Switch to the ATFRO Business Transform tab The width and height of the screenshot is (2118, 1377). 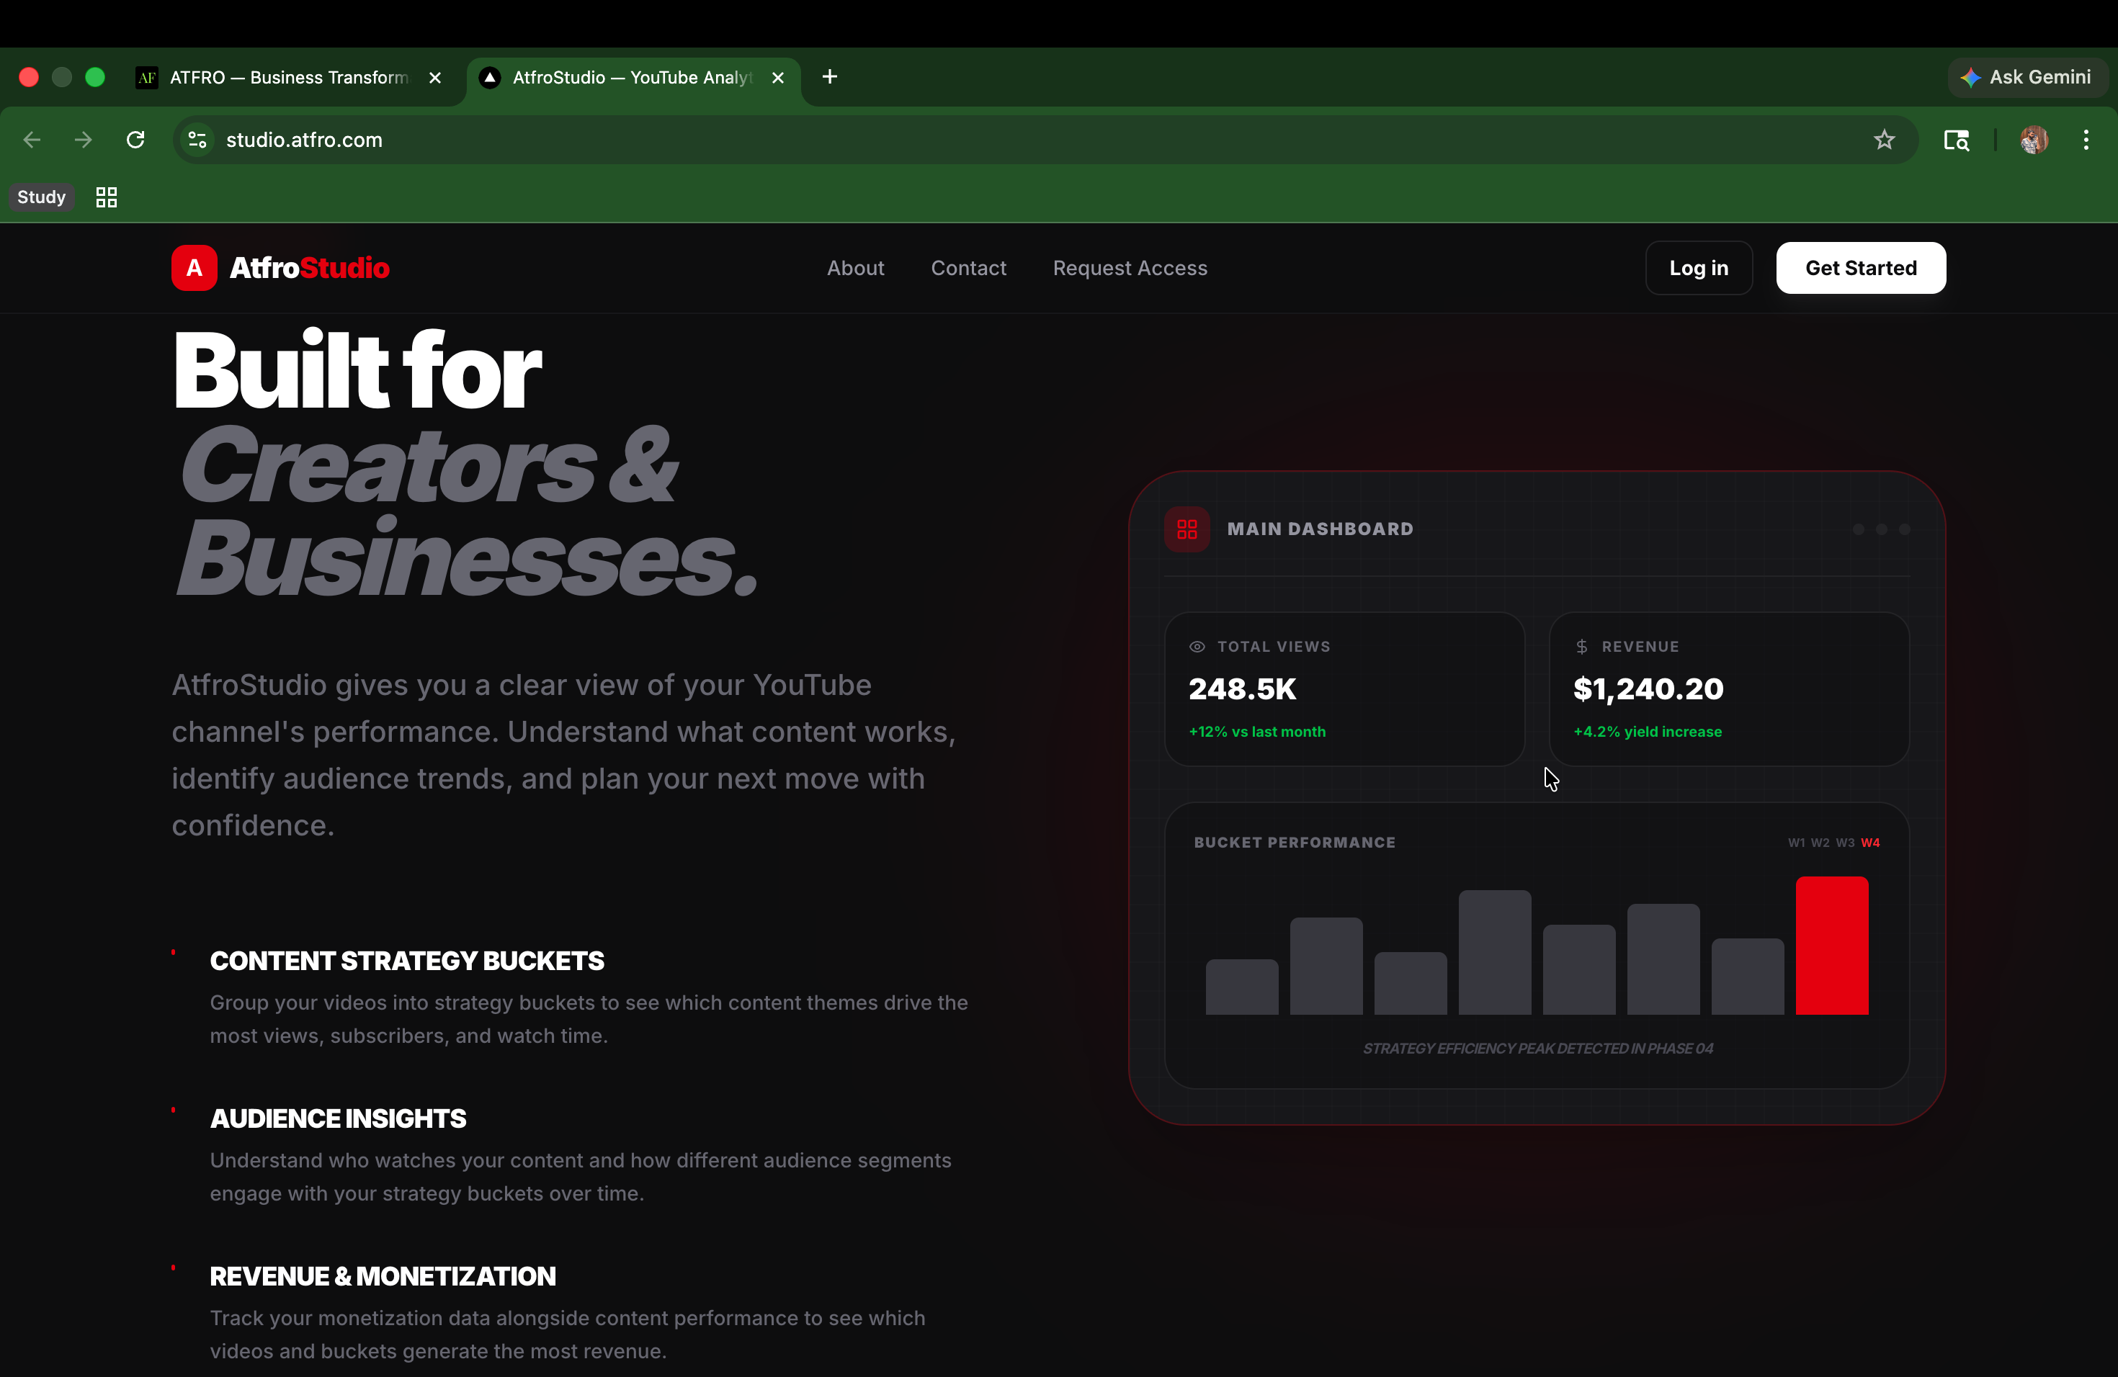(x=289, y=77)
